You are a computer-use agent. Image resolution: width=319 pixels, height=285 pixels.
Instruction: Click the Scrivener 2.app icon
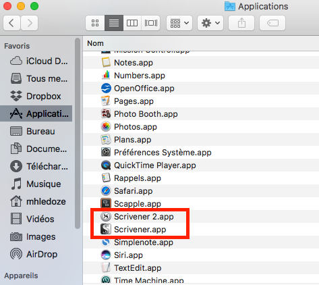pyautogui.click(x=106, y=216)
